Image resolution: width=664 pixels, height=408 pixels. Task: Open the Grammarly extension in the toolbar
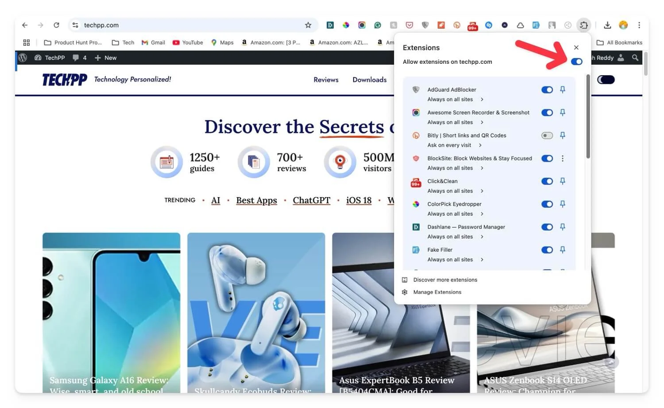tap(378, 25)
